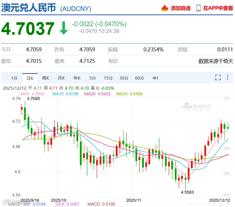Click the 2025/12/12 OHLC summary line
This screenshot has width=235, height=207.
click(58, 88)
